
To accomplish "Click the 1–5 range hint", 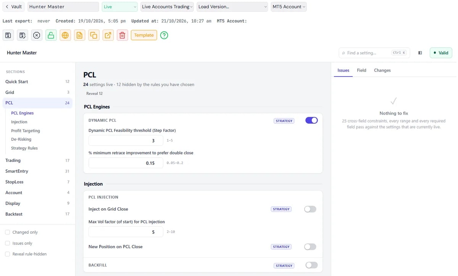I will [x=170, y=140].
